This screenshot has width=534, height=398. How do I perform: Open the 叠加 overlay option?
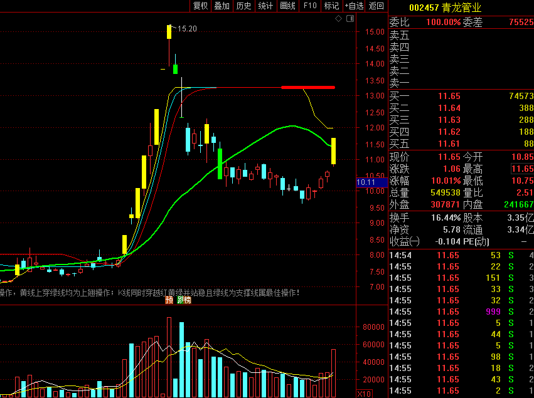pos(222,6)
